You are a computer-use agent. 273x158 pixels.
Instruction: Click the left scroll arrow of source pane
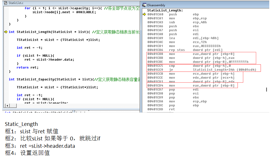(x=7, y=105)
